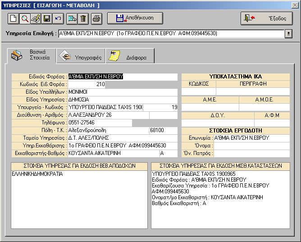Click the ministry code field showing 19
This screenshot has height=242, width=301.
point(160,107)
